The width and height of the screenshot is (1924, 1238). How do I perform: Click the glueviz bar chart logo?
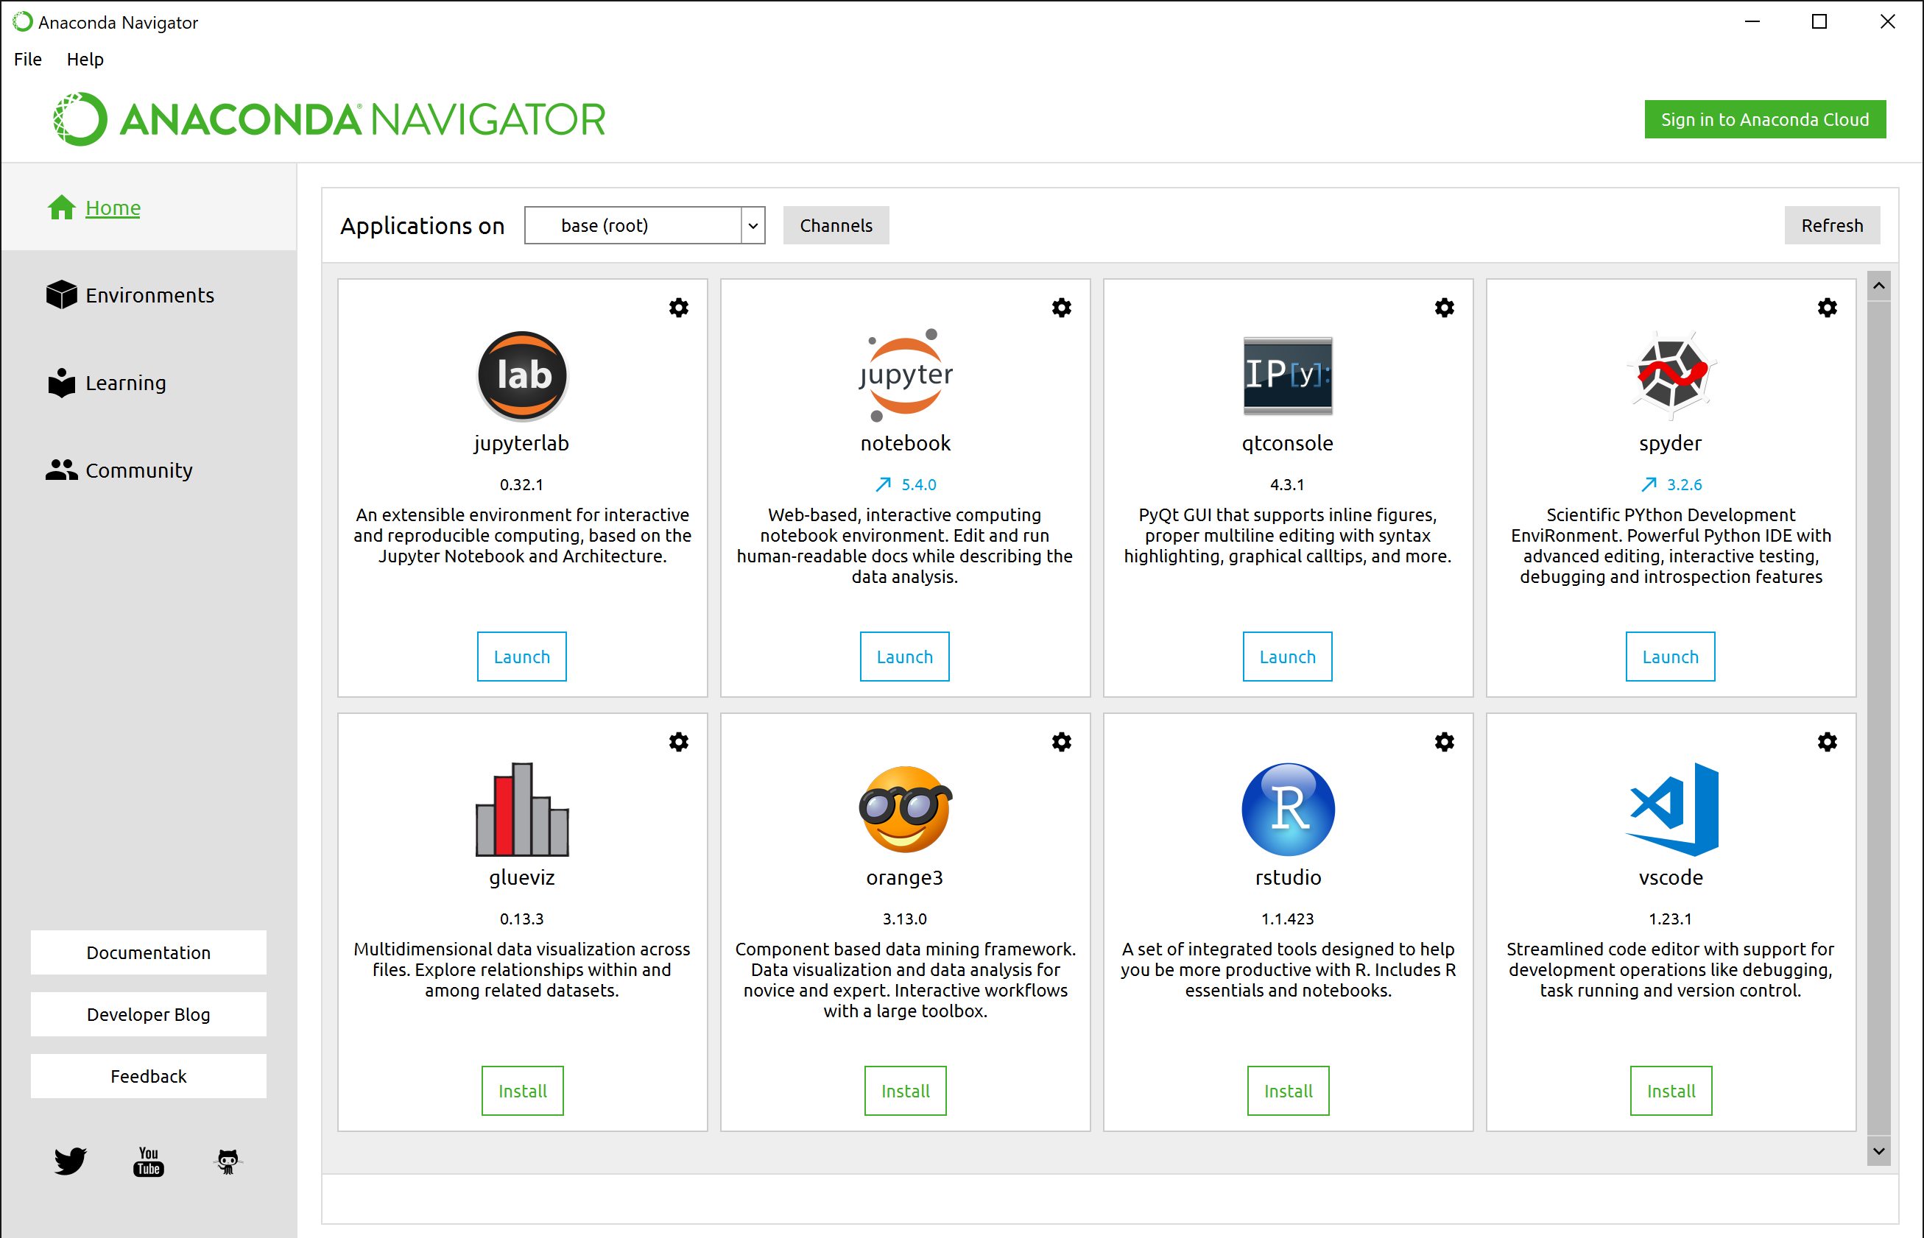pos(523,810)
